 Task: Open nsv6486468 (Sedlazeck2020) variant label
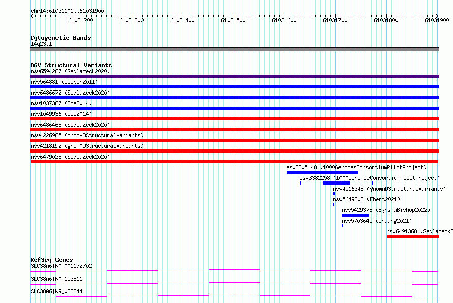point(70,125)
